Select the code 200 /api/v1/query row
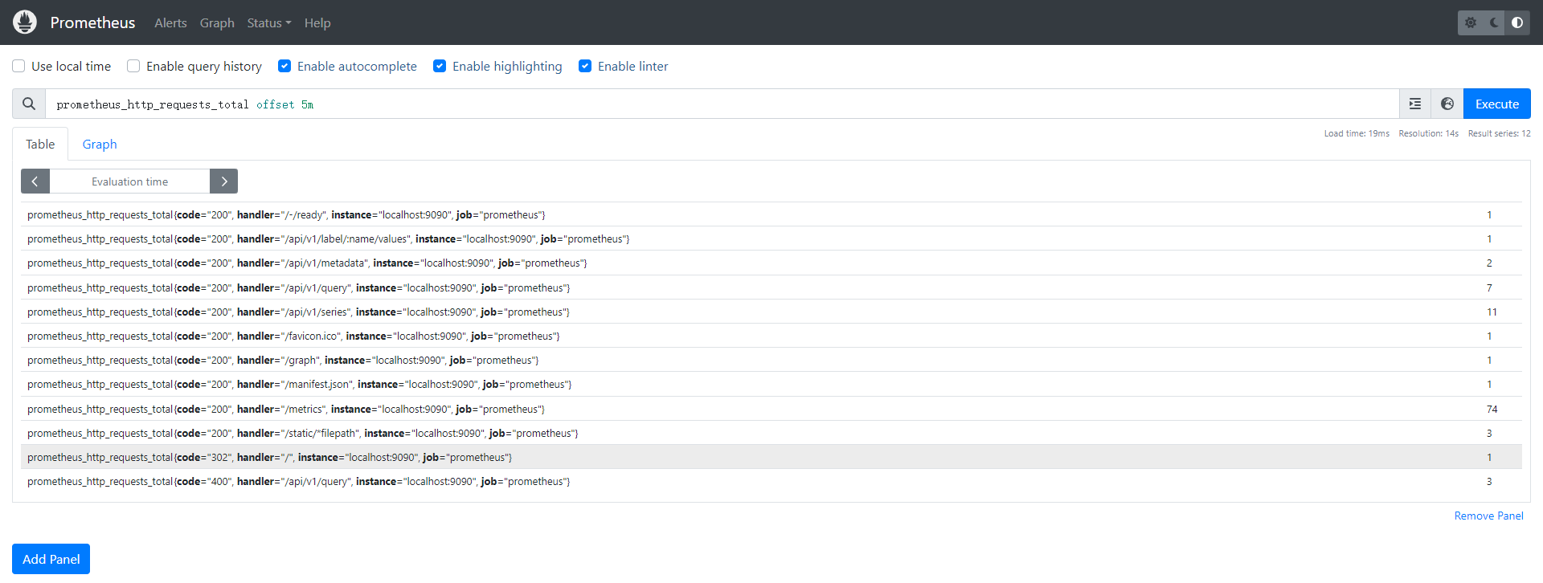 [771, 287]
